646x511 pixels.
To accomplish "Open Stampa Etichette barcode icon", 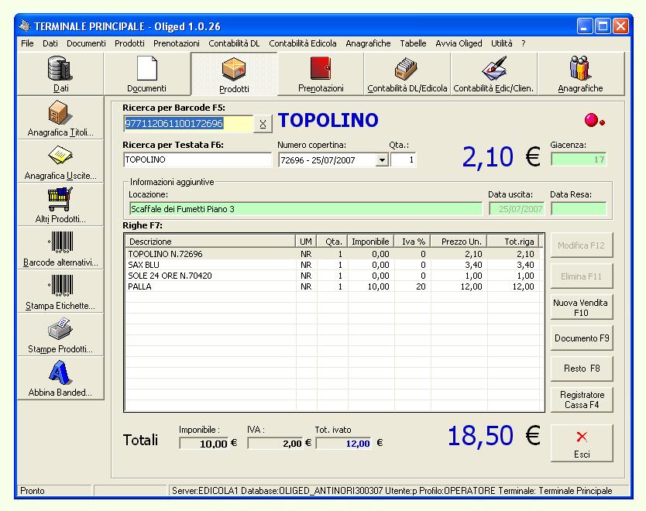I will pyautogui.click(x=60, y=292).
